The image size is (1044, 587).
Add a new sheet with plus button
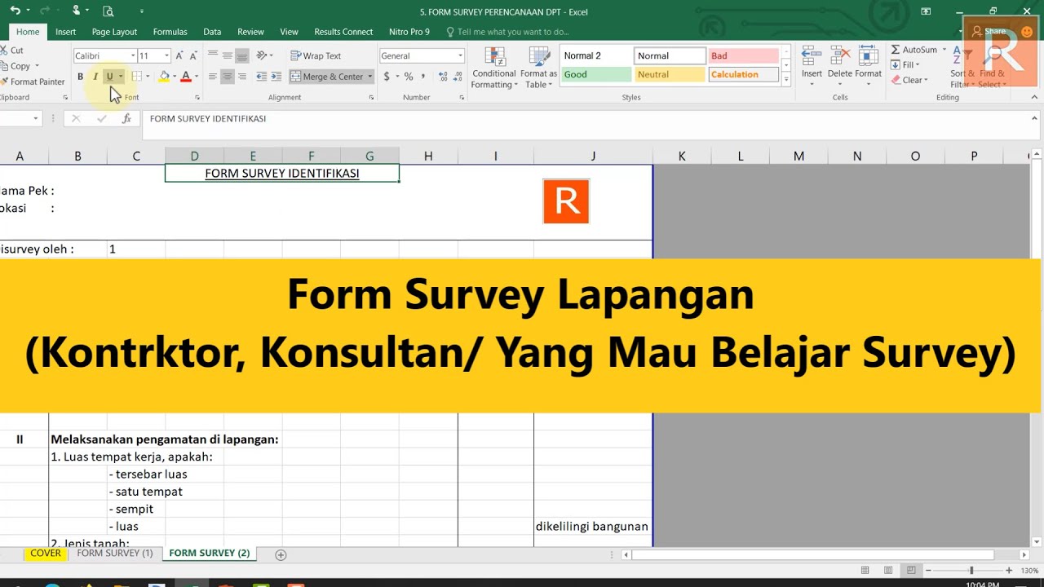(x=281, y=554)
